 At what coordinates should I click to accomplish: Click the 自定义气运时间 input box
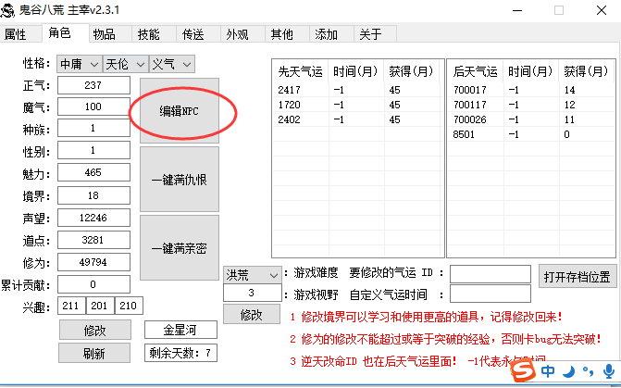491,294
